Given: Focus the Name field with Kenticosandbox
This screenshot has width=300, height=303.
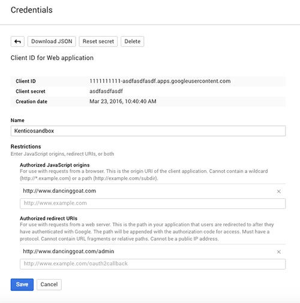Looking at the screenshot, I should click(x=148, y=131).
